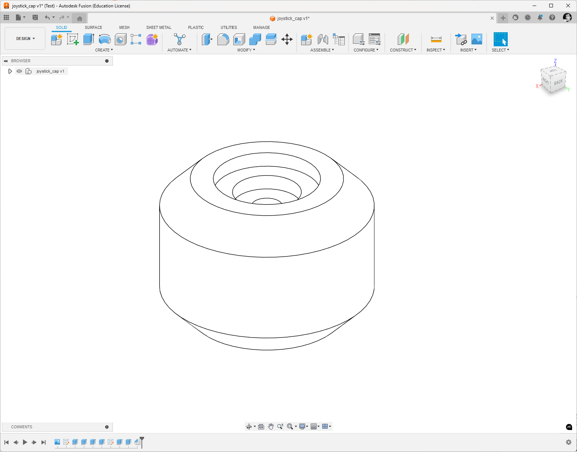Select the Hole tool
This screenshot has height=452, width=577.
121,39
